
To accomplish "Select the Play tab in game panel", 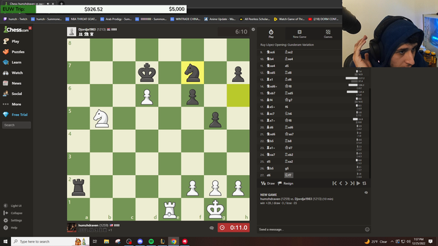I will (271, 33).
